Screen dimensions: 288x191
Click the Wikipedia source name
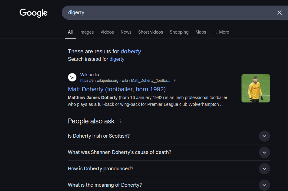coord(90,75)
